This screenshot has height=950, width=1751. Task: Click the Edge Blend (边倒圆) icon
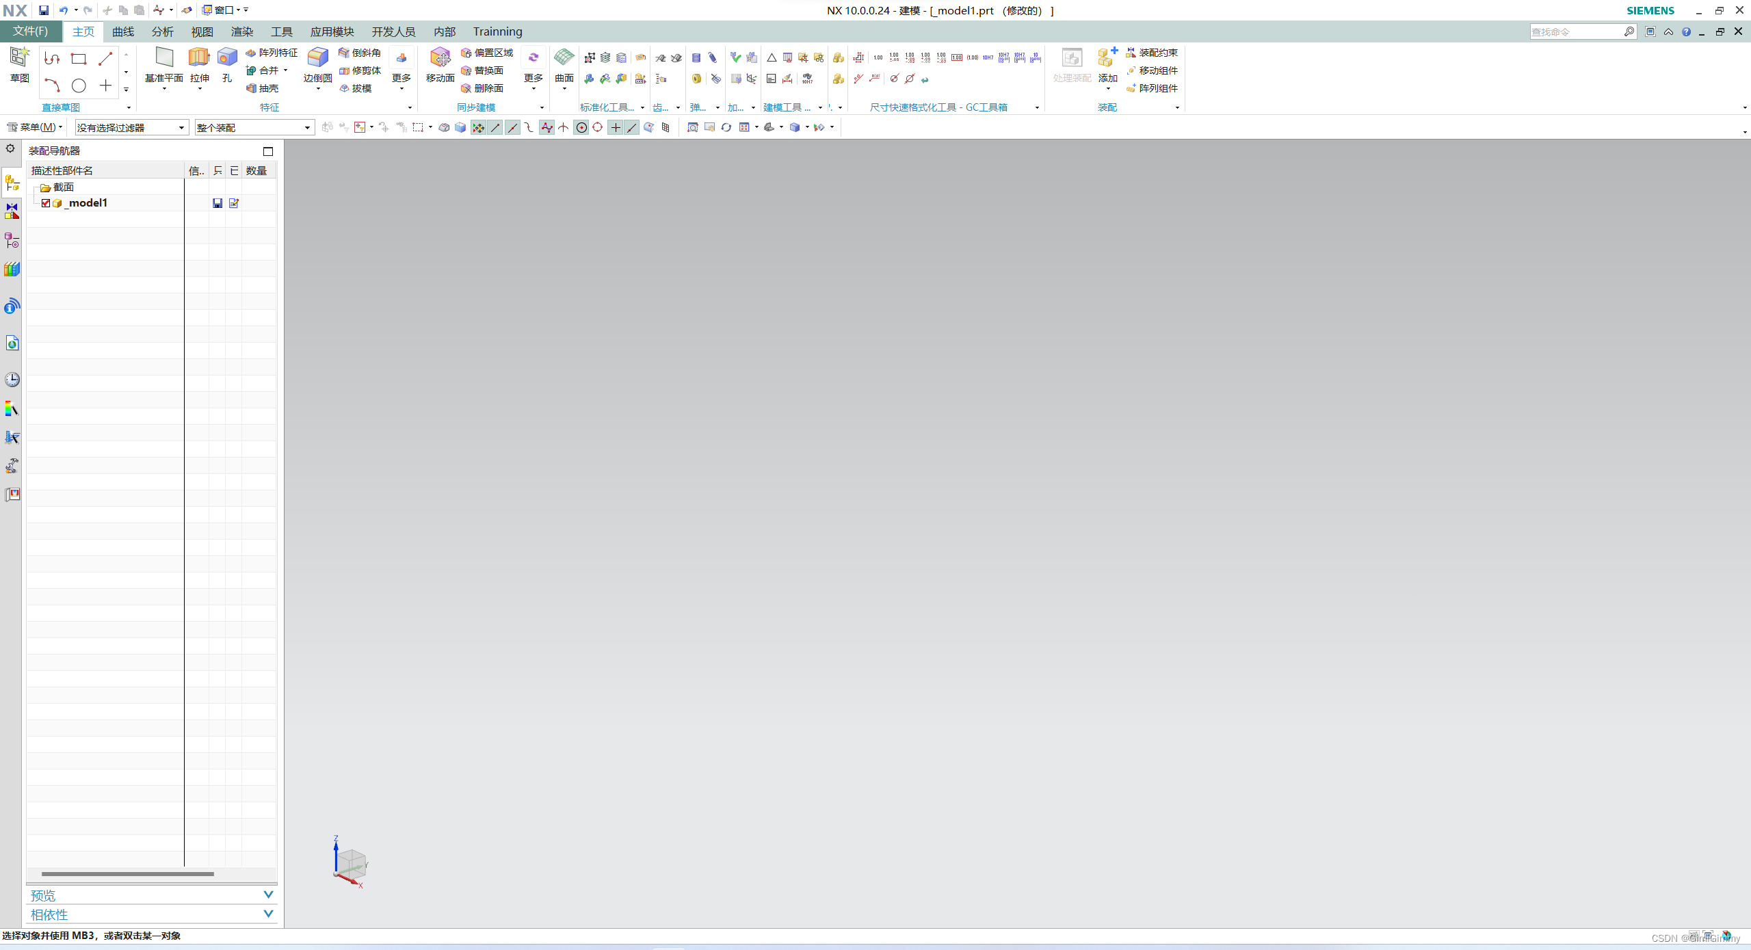pyautogui.click(x=317, y=58)
